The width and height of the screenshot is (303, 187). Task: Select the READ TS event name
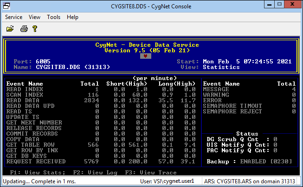(19, 112)
